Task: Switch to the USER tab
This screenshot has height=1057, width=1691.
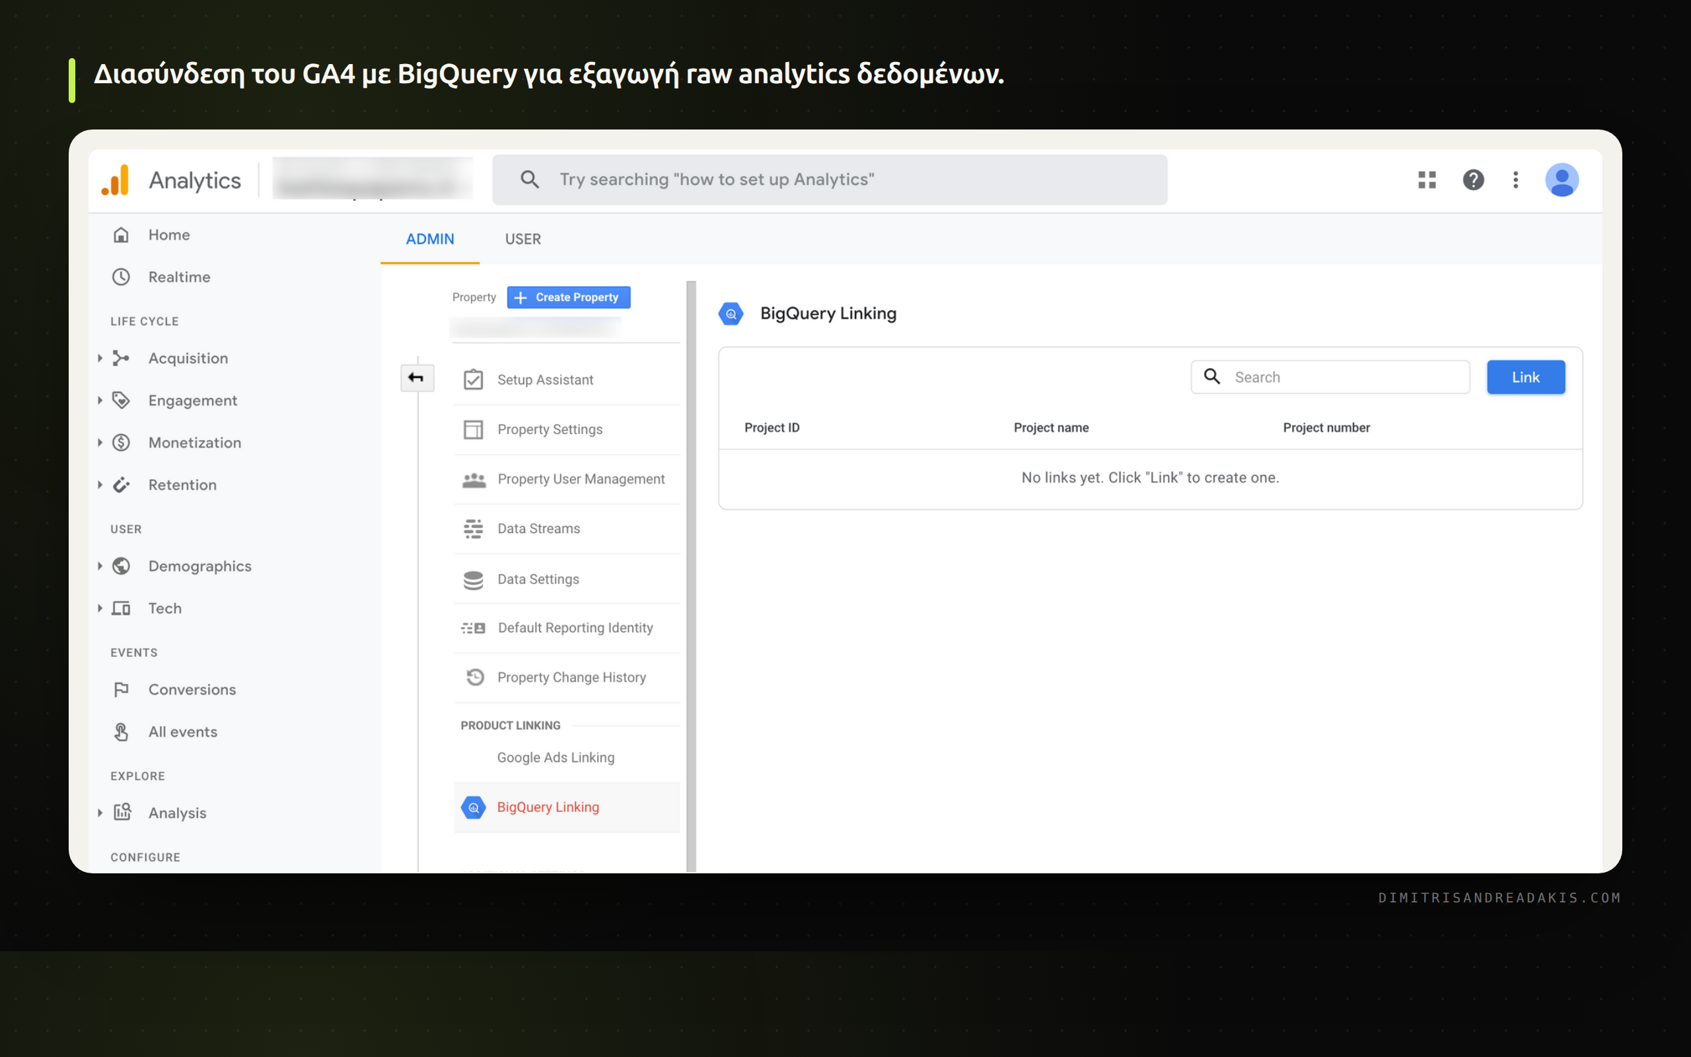Action: [522, 239]
